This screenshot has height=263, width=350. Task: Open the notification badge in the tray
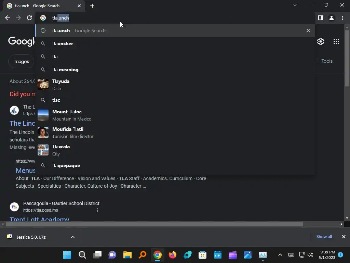[x=340, y=255]
